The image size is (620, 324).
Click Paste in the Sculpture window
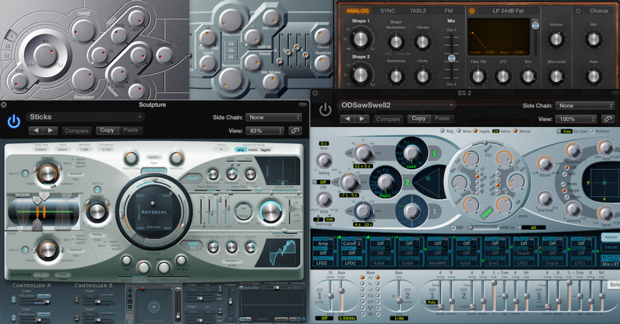tap(131, 130)
